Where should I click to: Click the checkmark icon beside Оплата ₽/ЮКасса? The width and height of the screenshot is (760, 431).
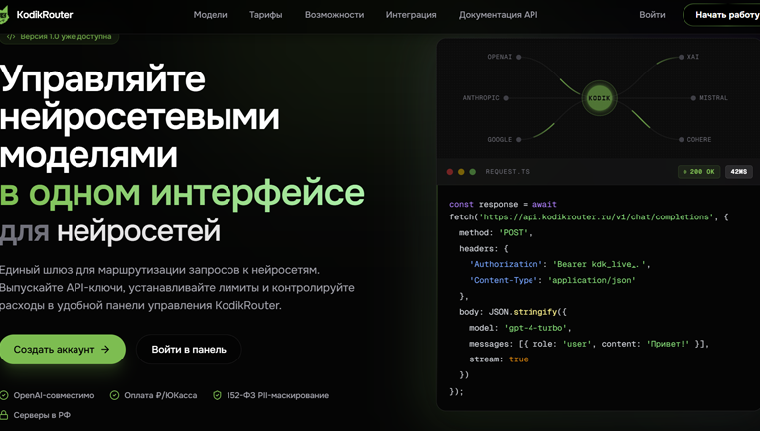[x=114, y=395]
